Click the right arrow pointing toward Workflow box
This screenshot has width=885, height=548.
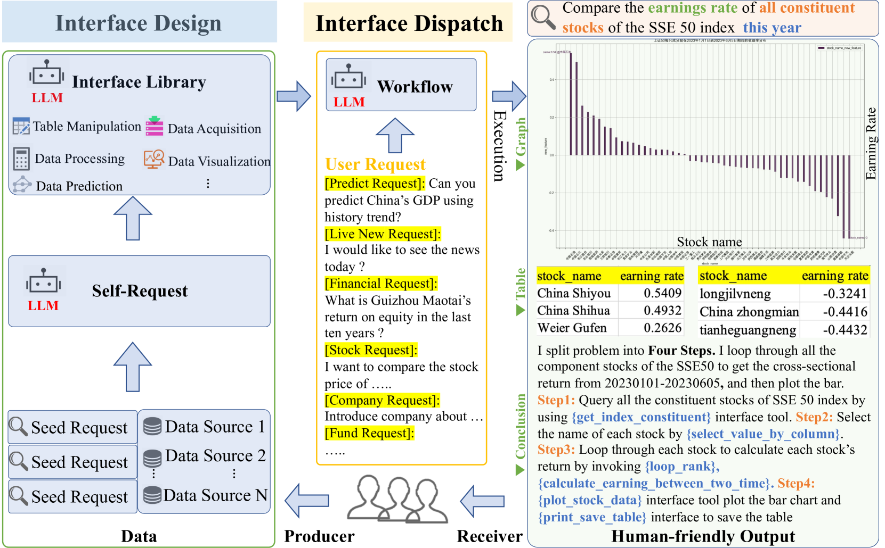[294, 96]
